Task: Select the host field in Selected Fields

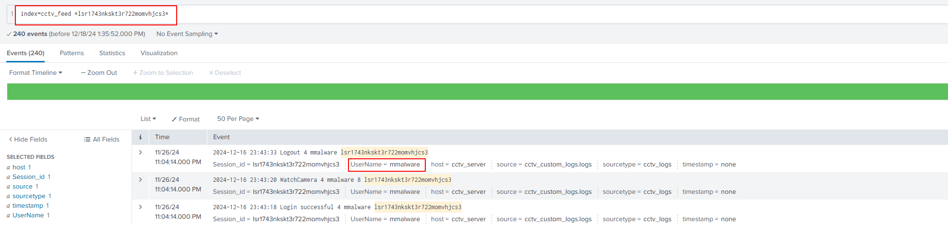Action: click(19, 167)
